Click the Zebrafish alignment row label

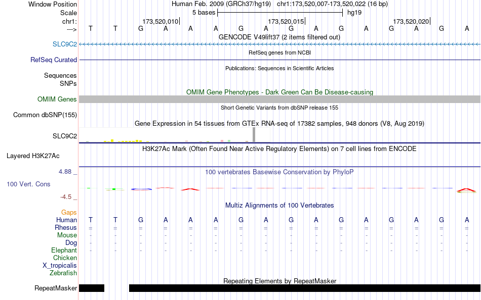click(63, 273)
